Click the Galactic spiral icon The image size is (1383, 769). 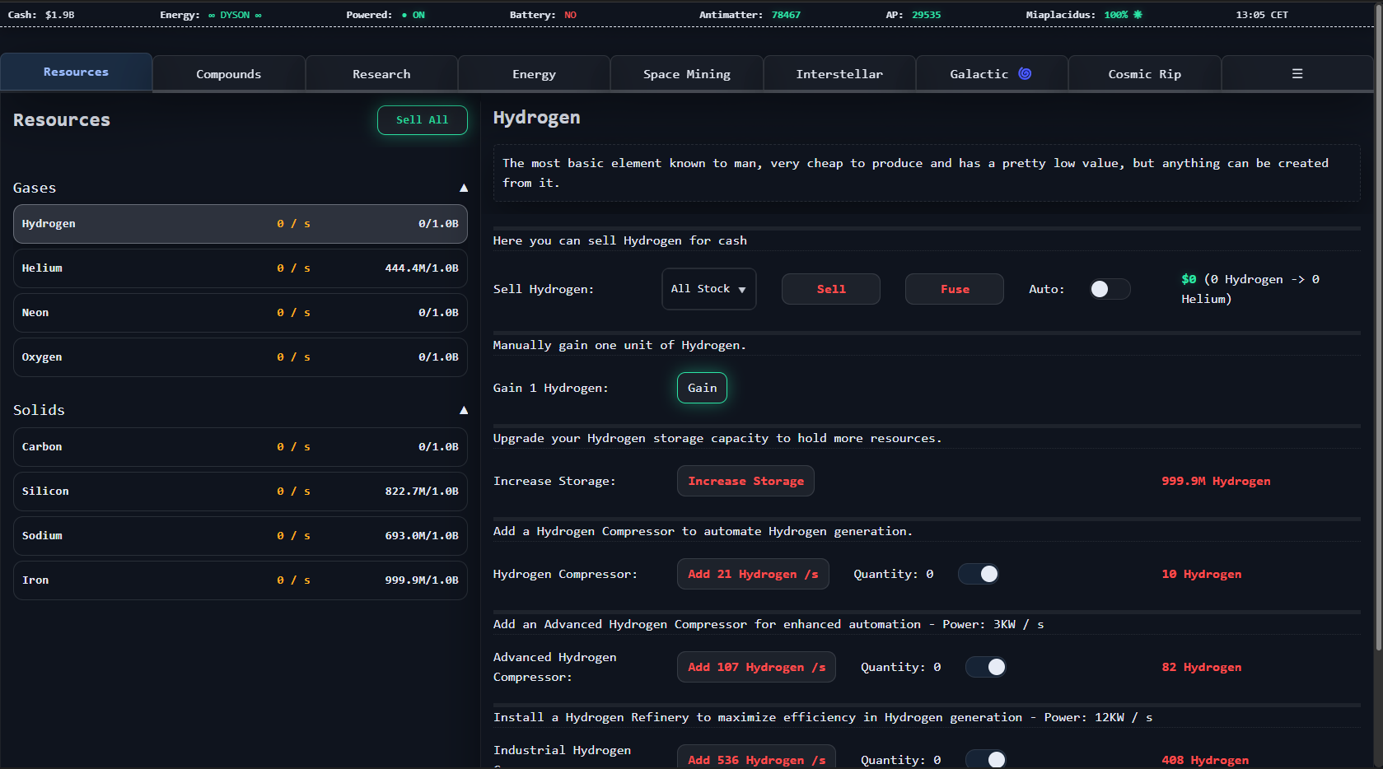coord(1025,73)
